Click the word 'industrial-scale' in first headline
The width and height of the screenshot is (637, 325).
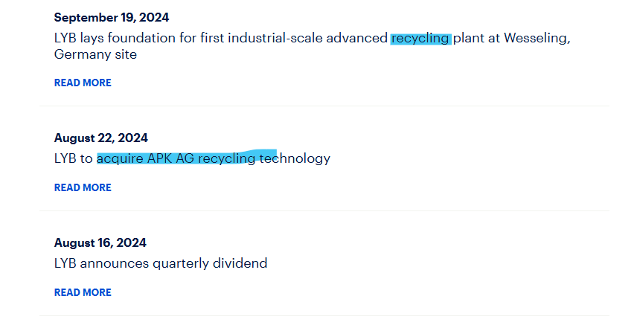pyautogui.click(x=275, y=38)
